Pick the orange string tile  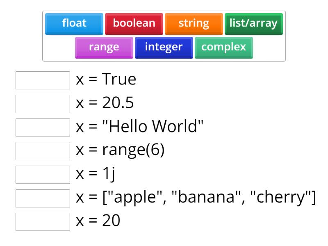pos(194,23)
